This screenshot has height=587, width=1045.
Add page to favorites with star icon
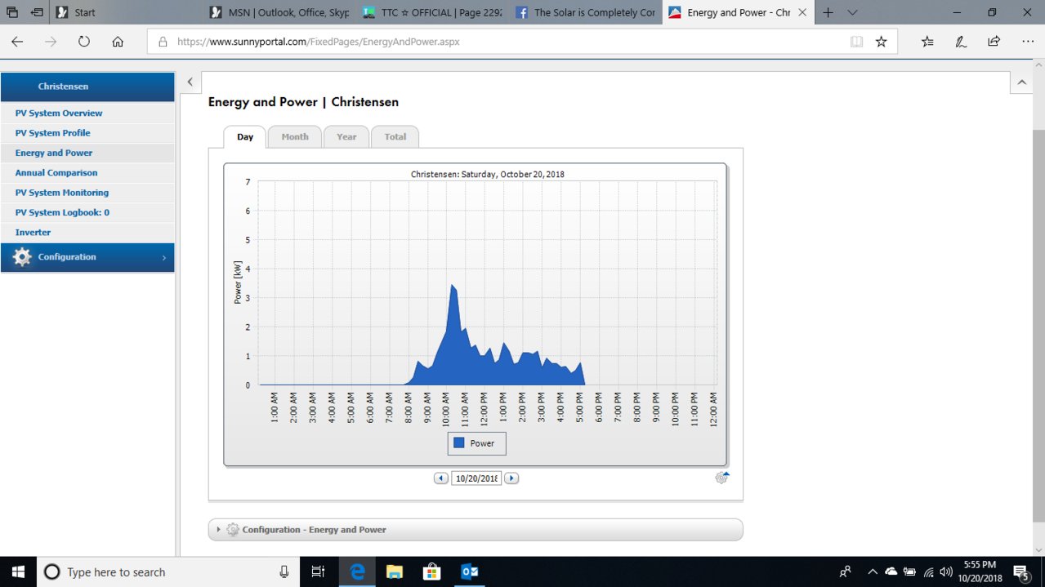[x=881, y=42]
